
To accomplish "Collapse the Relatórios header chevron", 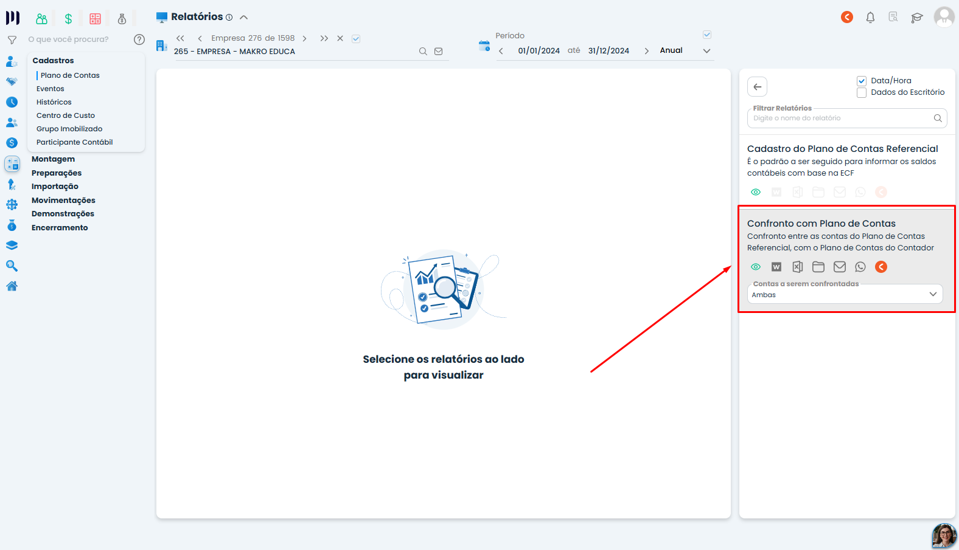I will point(244,18).
